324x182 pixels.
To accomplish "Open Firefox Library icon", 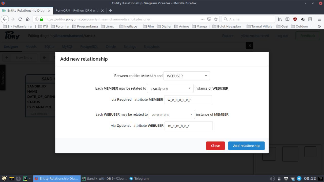I will 280,19.
